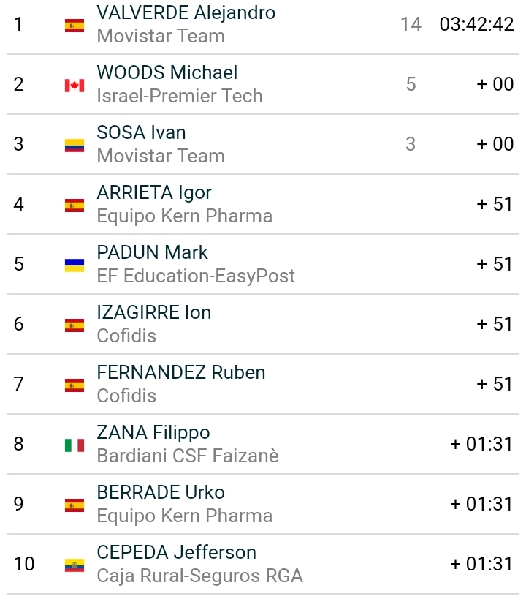Select rider IZAGIRRE Ion
Viewport: 526px width, 599px height.
[x=153, y=313]
